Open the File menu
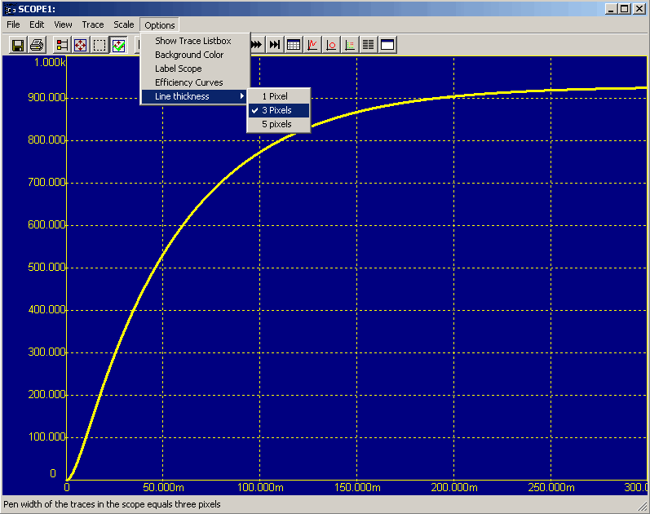Viewport: 650px width, 514px height. tap(13, 25)
